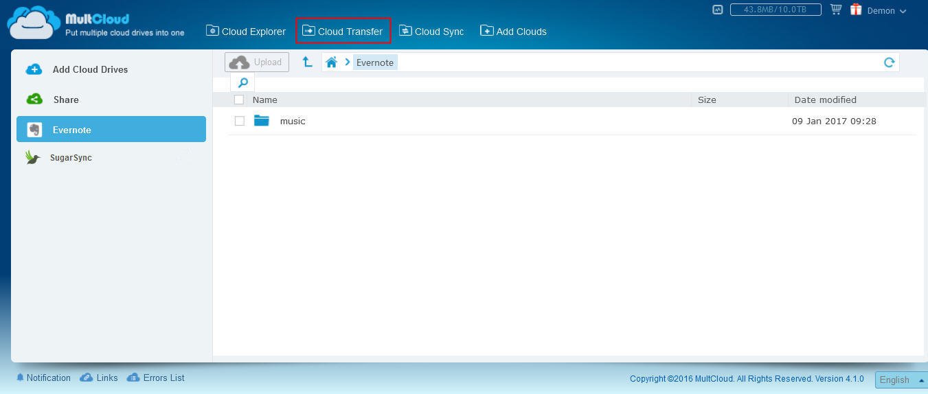
Task: Click the traffic monitor icon
Action: 718,10
